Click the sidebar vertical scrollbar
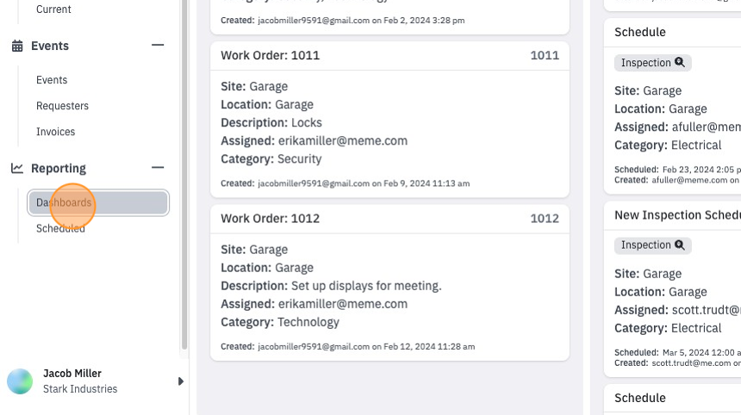This screenshot has height=415, width=741. 184,175
